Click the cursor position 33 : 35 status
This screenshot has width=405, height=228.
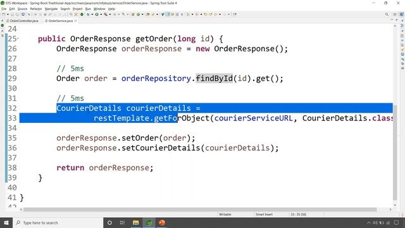[298, 214]
